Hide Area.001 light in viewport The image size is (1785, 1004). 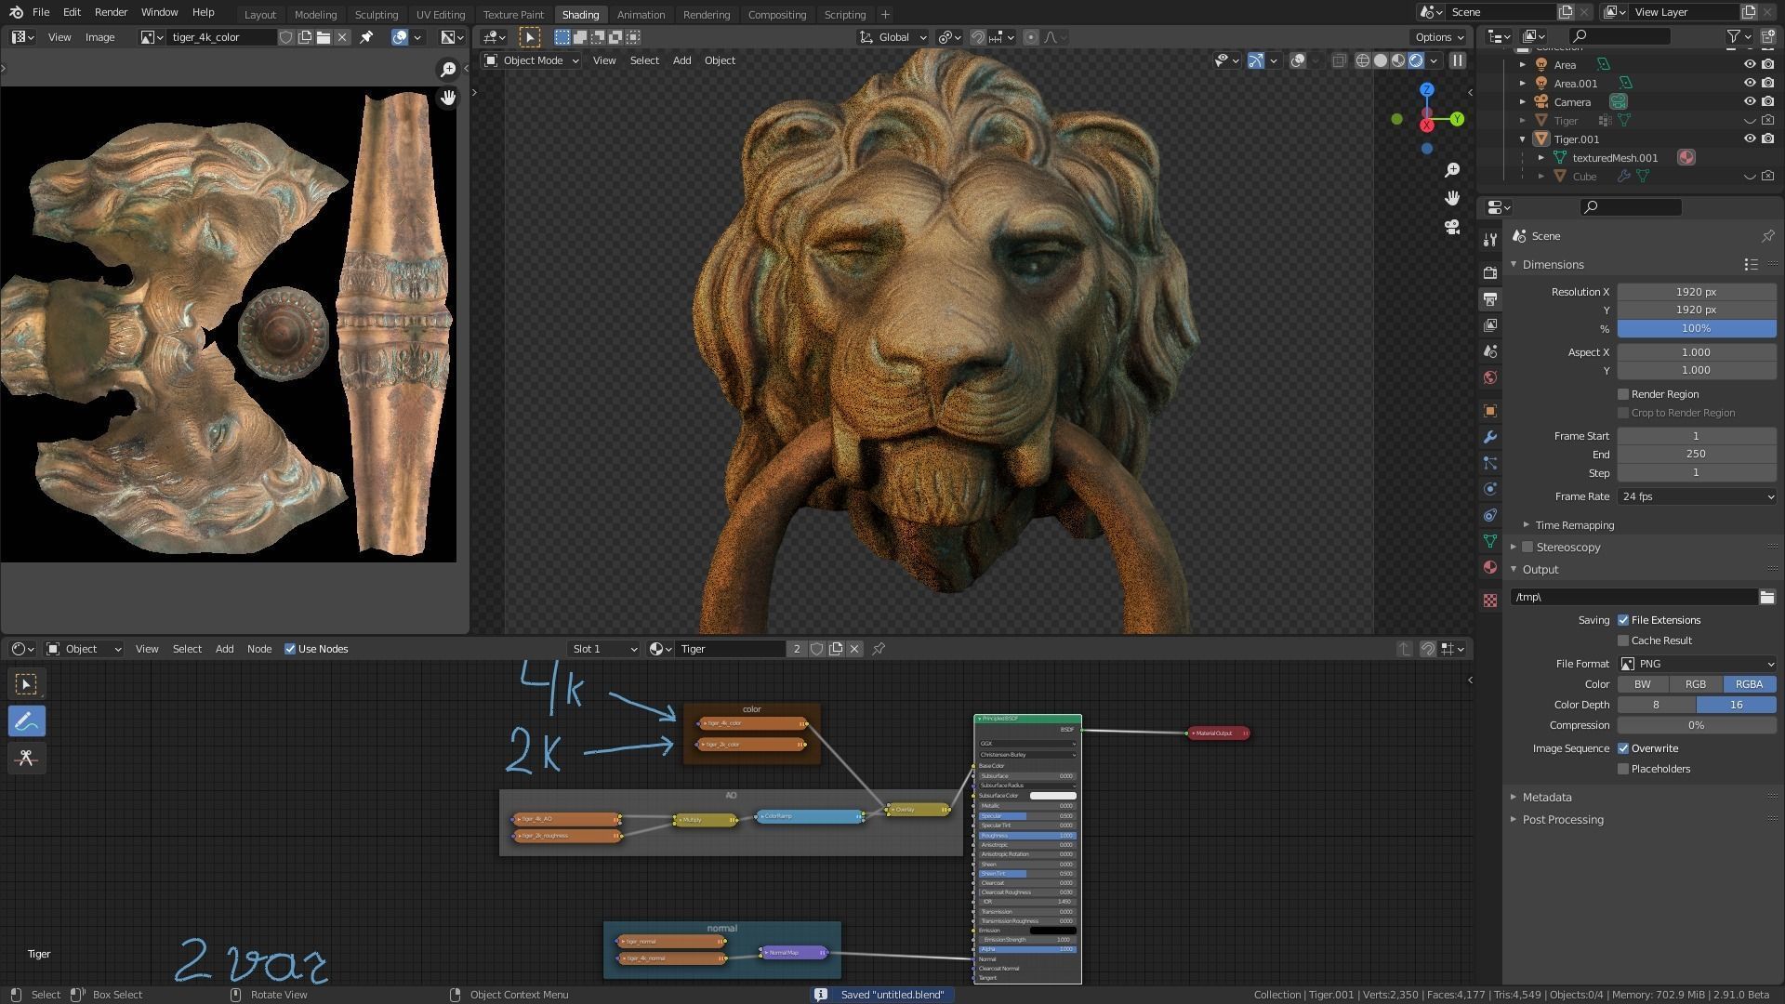click(1749, 84)
